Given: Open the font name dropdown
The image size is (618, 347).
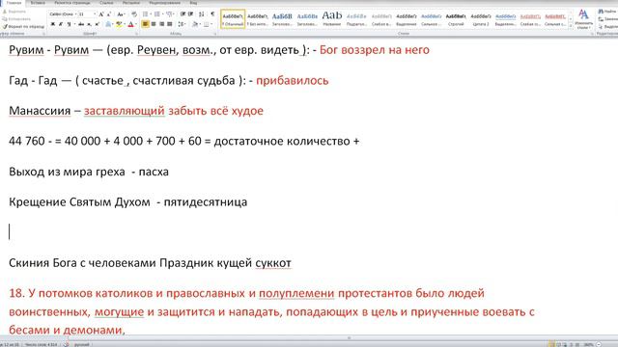Looking at the screenshot, I should point(75,14).
